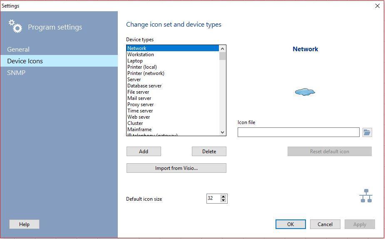Click the network topology icon at bottom right
Screen dimensions: 385x239
pos(366,196)
